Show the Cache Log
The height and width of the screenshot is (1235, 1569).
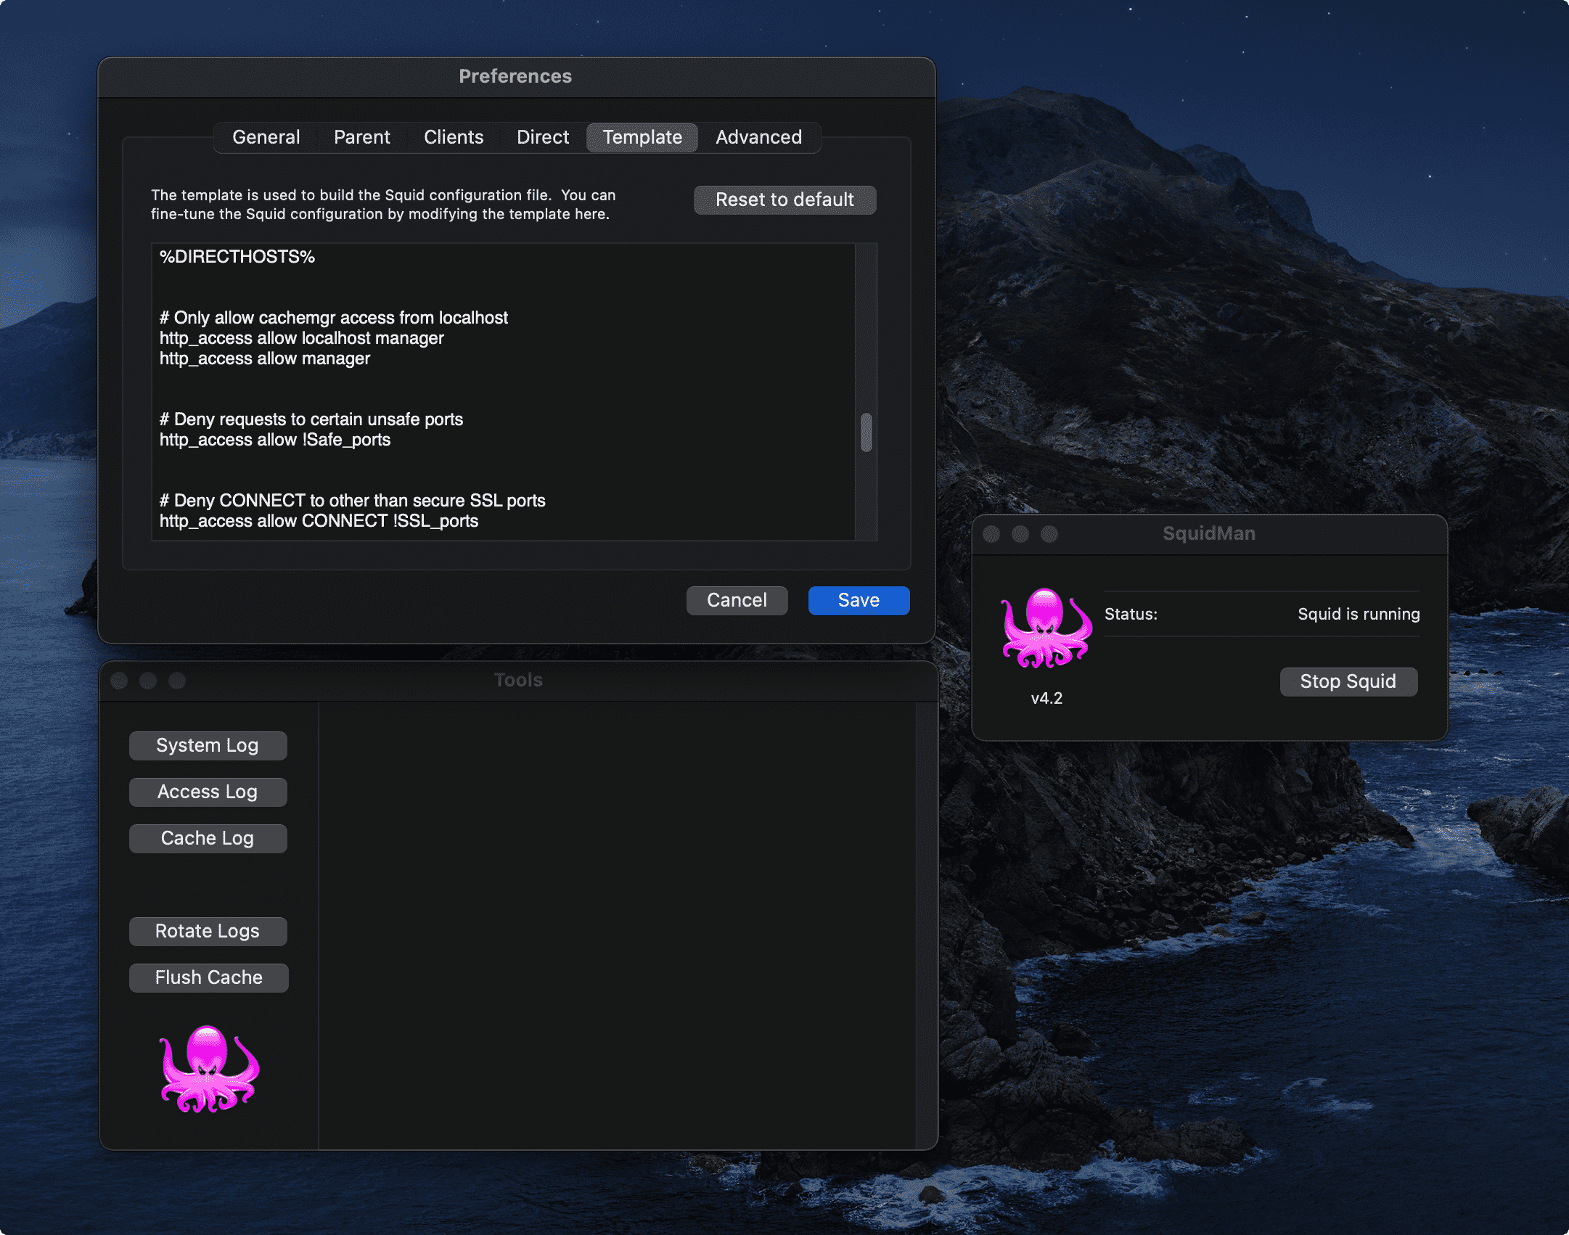208,838
